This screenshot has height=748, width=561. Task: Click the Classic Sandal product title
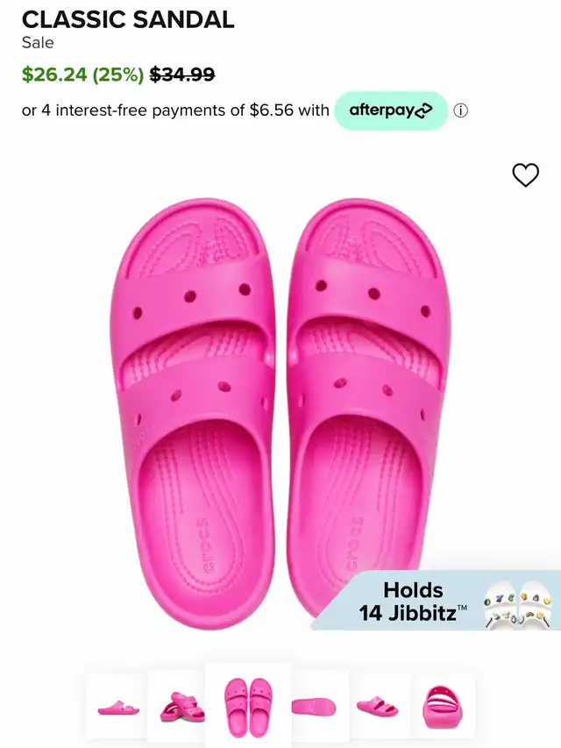[x=128, y=19]
